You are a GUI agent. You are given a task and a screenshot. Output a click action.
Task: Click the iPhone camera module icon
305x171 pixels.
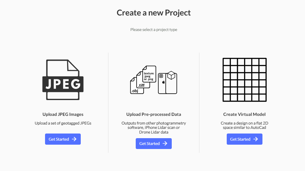pos(161,76)
